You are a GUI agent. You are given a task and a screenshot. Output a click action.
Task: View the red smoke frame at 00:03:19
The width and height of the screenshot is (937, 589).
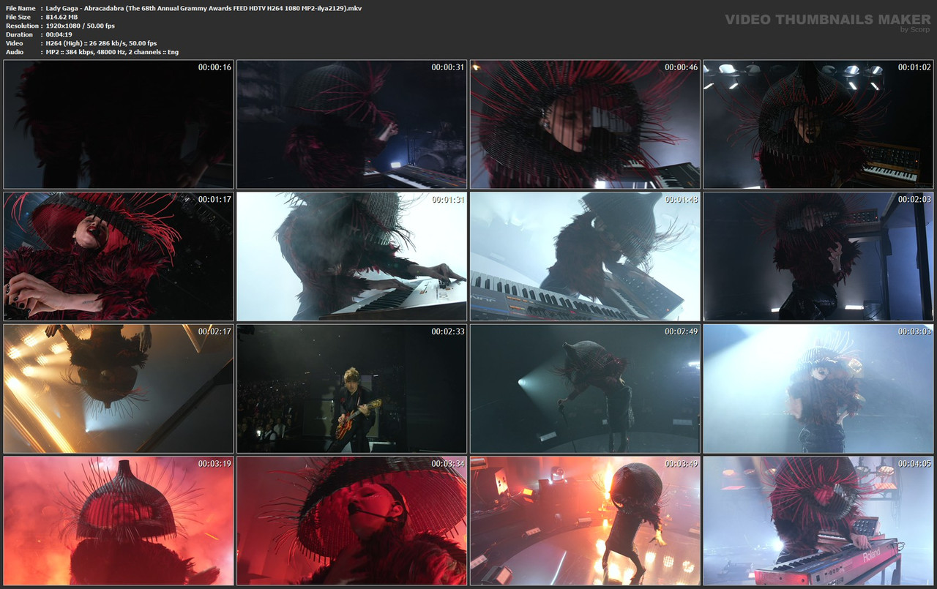[119, 521]
